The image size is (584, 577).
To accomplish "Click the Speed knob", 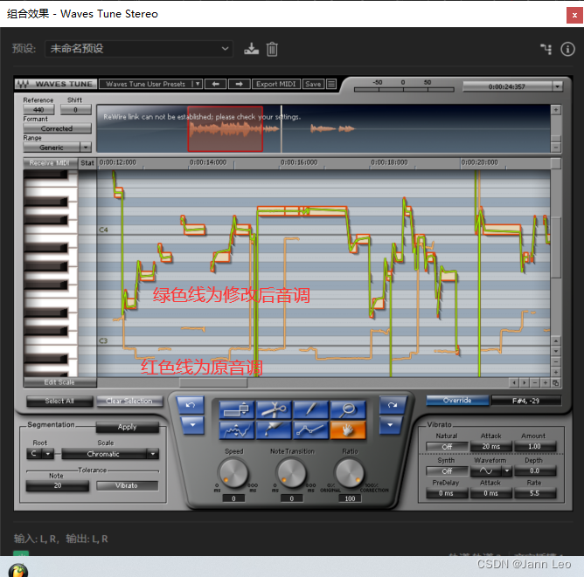I will point(234,472).
